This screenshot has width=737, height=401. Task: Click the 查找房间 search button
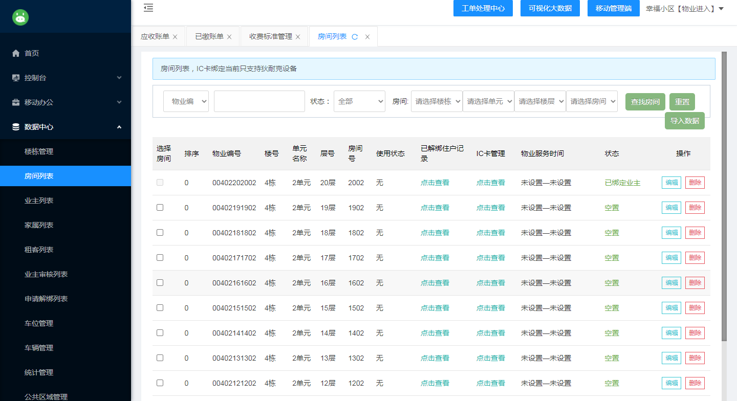[x=645, y=102]
